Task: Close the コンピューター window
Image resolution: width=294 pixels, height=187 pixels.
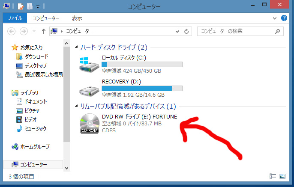Action: pyautogui.click(x=279, y=4)
